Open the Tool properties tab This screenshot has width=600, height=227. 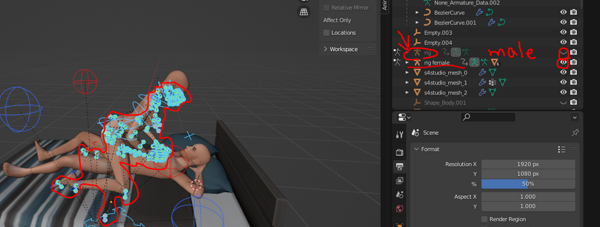pos(400,135)
